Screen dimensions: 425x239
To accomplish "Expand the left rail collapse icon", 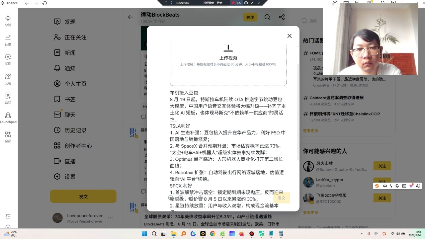I will point(8,216).
